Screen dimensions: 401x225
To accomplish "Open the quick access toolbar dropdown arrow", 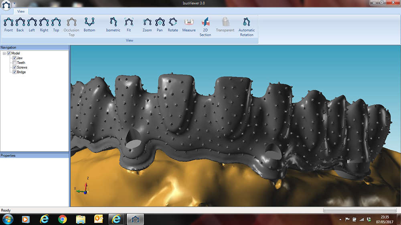I will pos(14,3).
